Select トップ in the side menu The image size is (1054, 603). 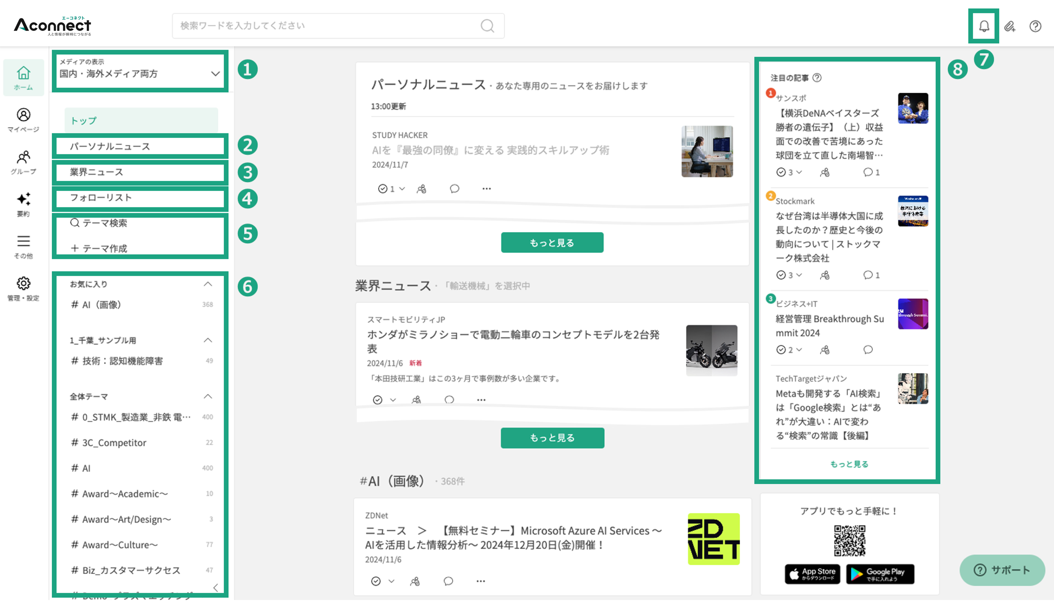(141, 120)
